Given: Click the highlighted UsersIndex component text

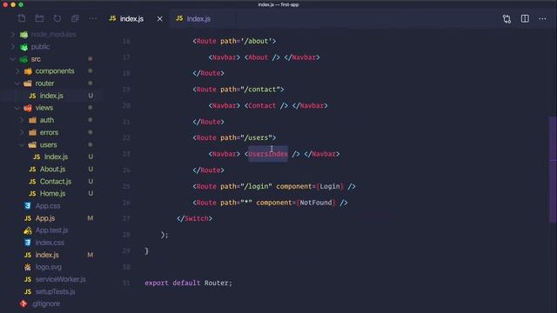Looking at the screenshot, I should [x=268, y=154].
